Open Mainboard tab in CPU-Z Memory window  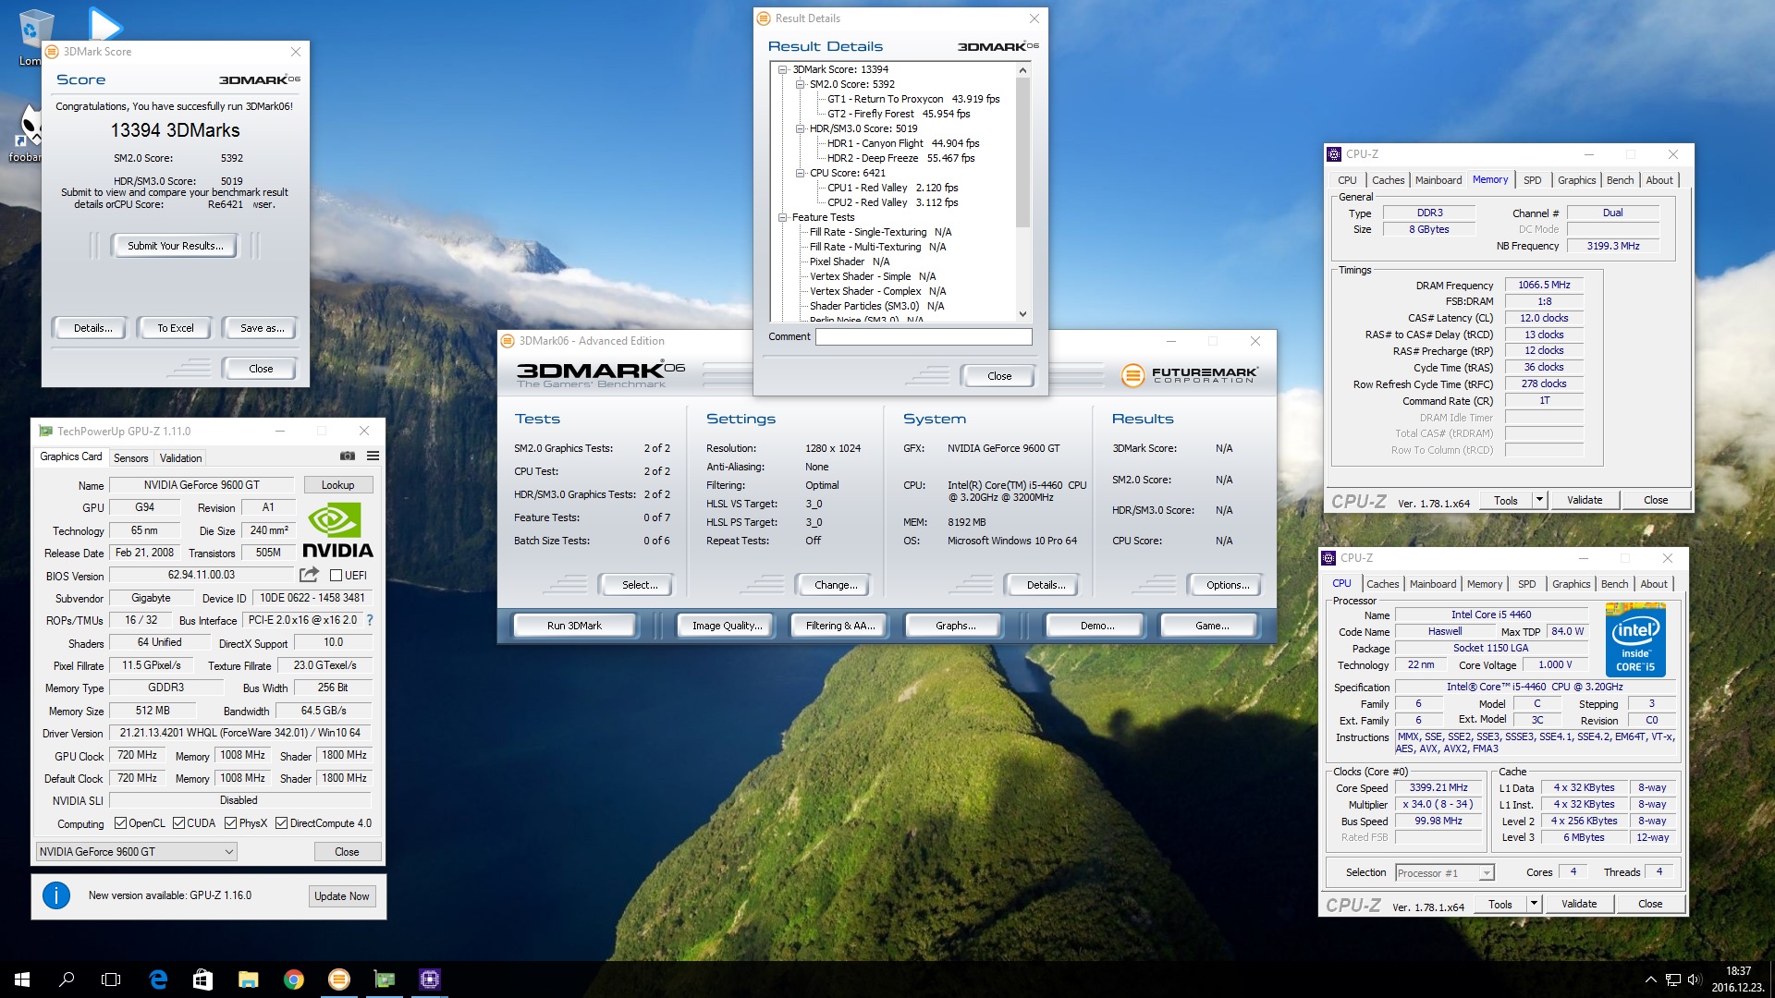tap(1438, 180)
